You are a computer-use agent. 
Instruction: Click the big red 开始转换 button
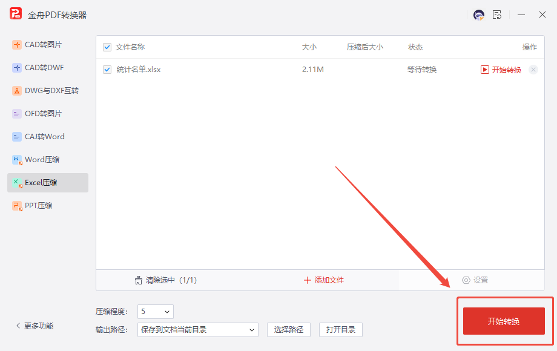tap(504, 321)
